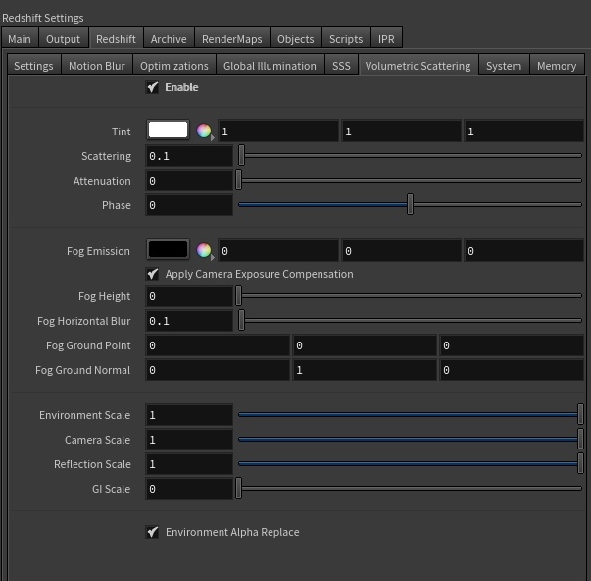The width and height of the screenshot is (591, 581).
Task: Toggle Environment Alpha Replace checkbox
Action: coord(152,532)
